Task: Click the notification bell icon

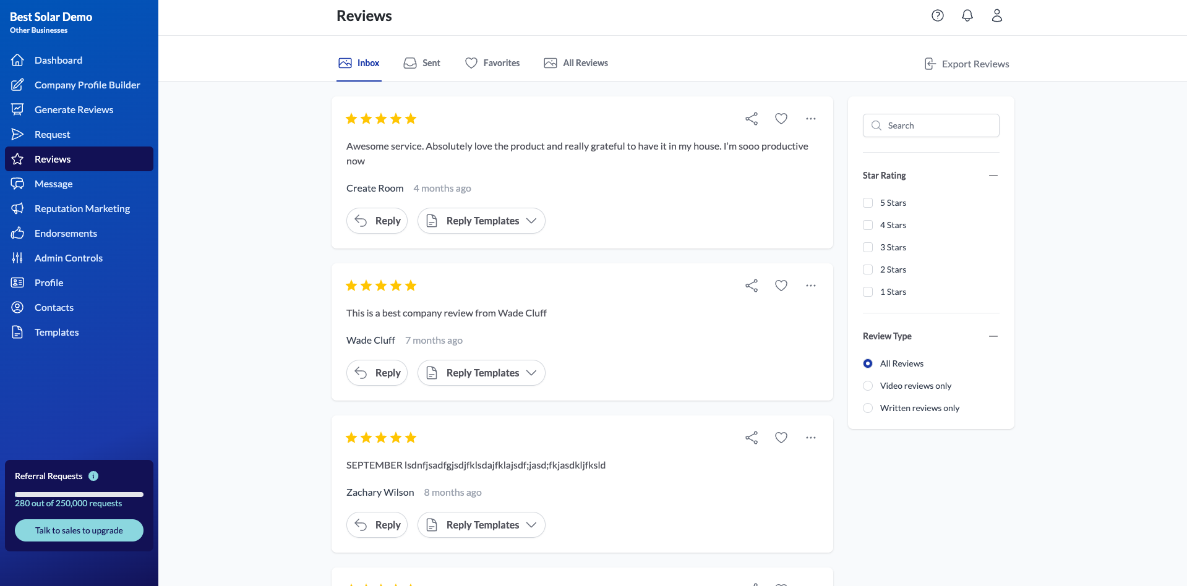Action: [x=967, y=15]
